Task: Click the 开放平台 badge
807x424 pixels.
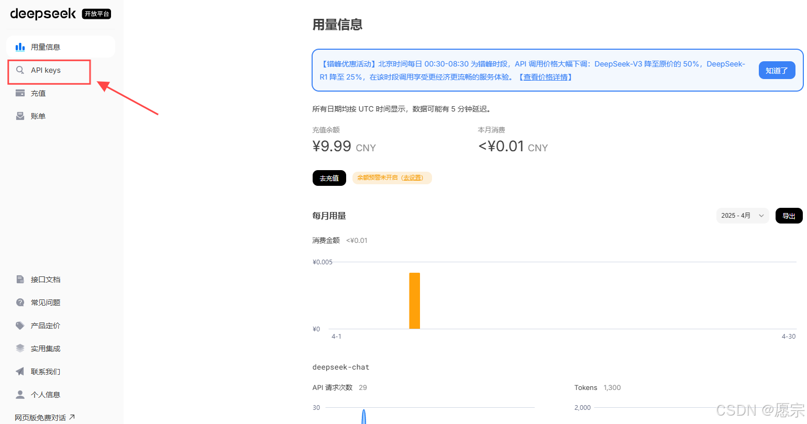Action: coord(97,14)
